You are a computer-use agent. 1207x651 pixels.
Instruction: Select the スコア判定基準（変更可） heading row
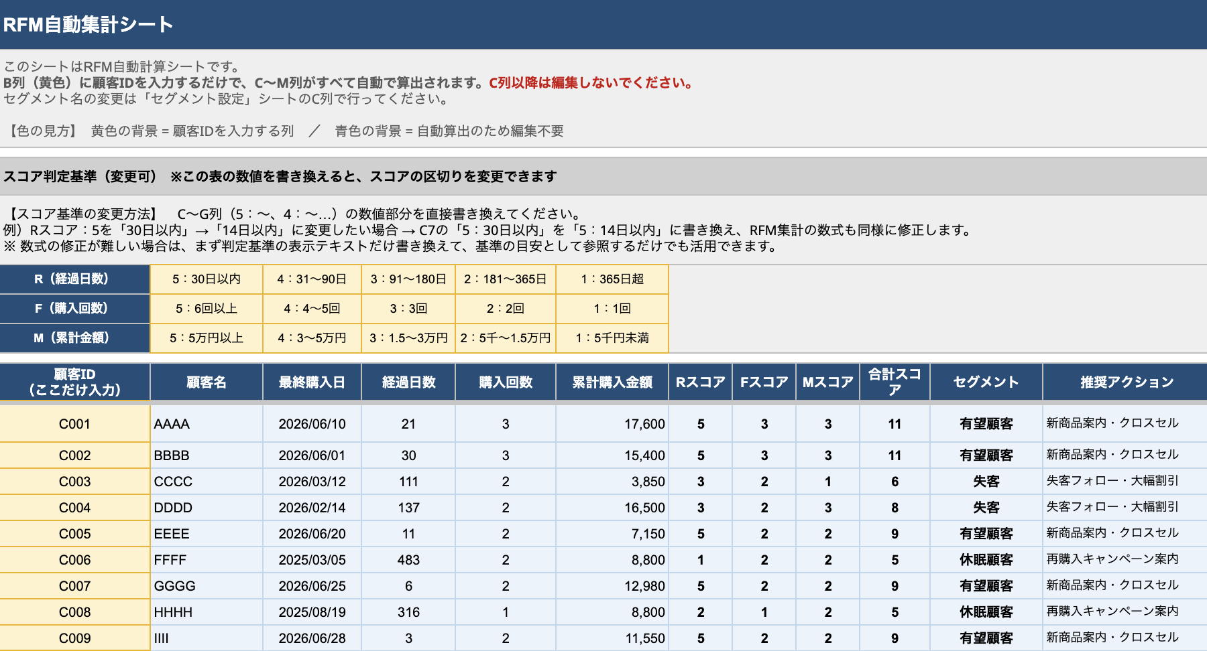click(603, 176)
